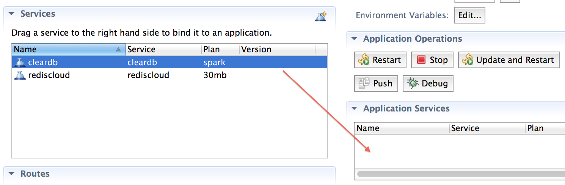The width and height of the screenshot is (565, 185).
Task: Sort by the Plan column in Services table
Action: point(220,50)
